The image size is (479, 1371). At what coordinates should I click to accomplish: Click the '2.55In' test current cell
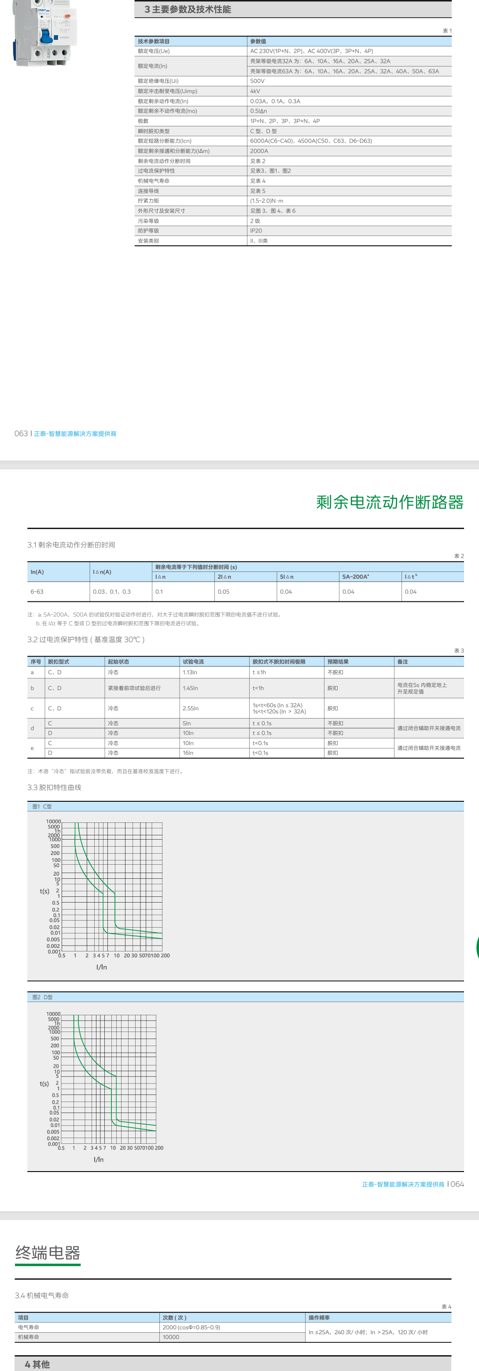(x=191, y=708)
